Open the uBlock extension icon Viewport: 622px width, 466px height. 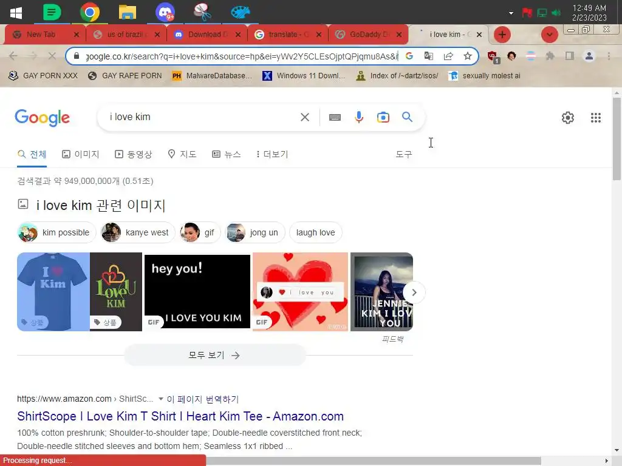point(493,56)
